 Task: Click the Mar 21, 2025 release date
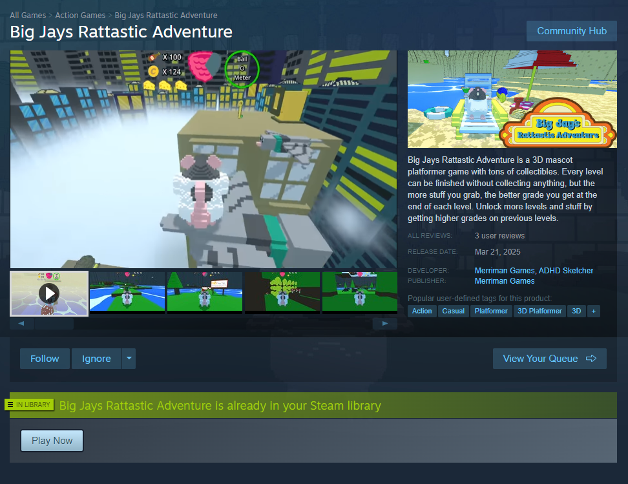tap(497, 251)
